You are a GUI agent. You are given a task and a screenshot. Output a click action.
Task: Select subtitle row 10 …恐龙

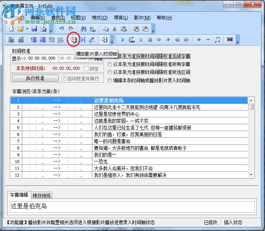(129, 162)
